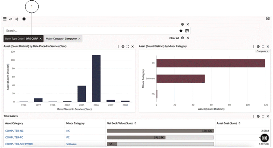
Task: Select the Major Category Computer chip
Action: (63, 39)
